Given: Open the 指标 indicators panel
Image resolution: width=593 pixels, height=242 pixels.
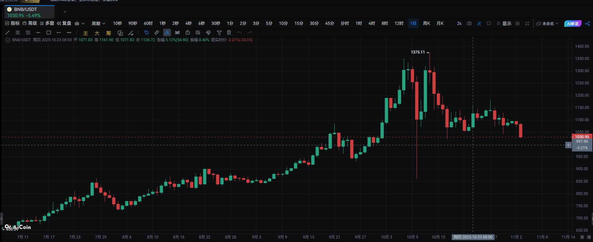Looking at the screenshot, I should pos(13,23).
